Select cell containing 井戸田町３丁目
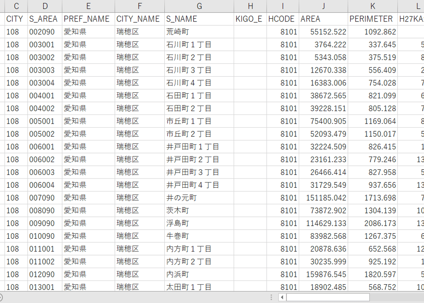 point(199,172)
